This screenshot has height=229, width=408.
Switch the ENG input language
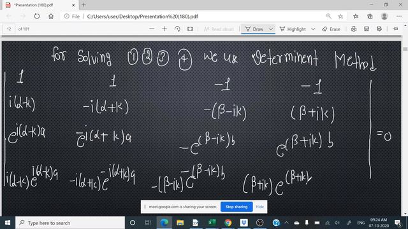(361, 223)
